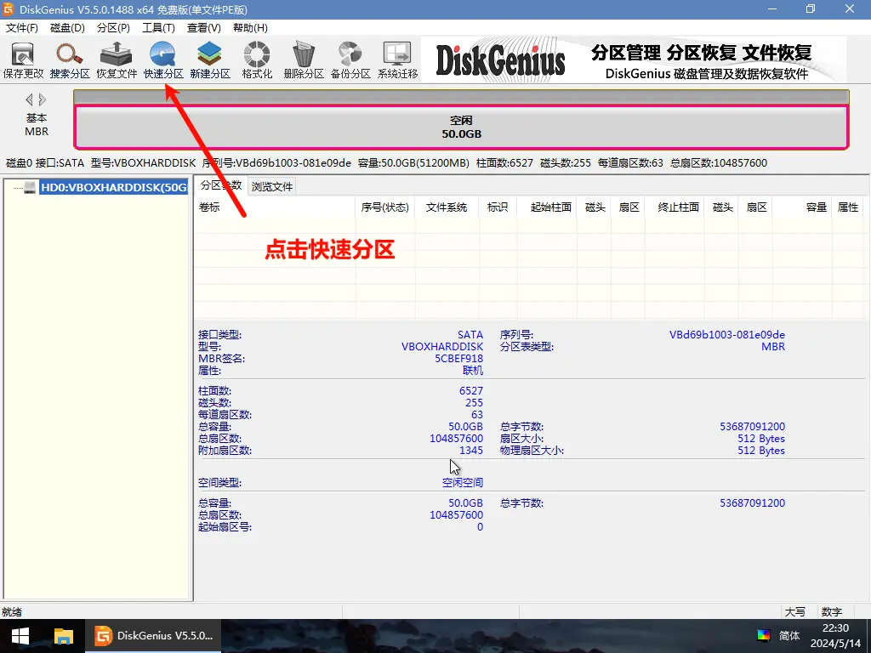Click the 快速分区 toolbar icon
This screenshot has height=653, width=871.
point(163,60)
